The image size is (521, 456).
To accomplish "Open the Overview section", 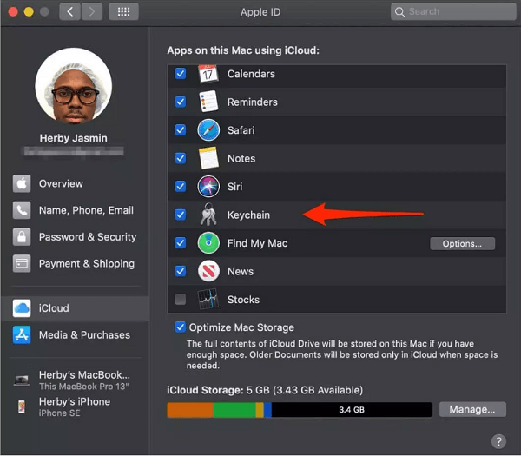I will tap(75, 183).
